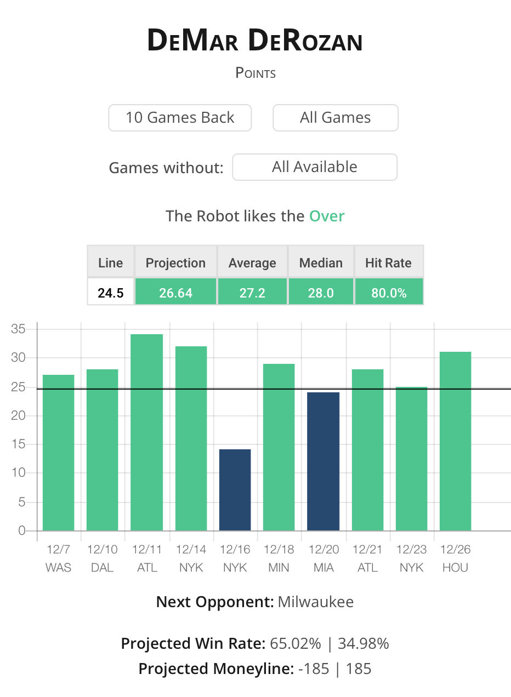This screenshot has width=511, height=697.
Task: Click the green Over recommendation text
Action: [327, 216]
